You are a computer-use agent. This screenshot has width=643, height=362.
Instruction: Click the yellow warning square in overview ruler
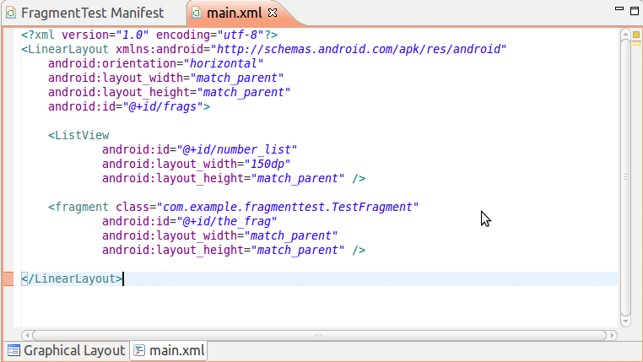click(636, 35)
